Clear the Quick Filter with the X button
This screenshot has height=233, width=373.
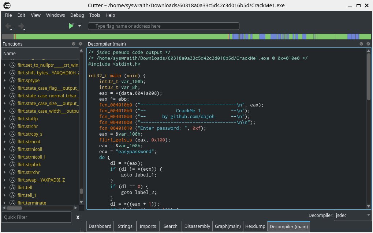coord(78,217)
